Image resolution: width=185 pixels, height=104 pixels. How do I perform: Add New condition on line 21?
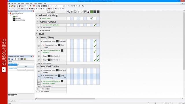(x=45, y=92)
